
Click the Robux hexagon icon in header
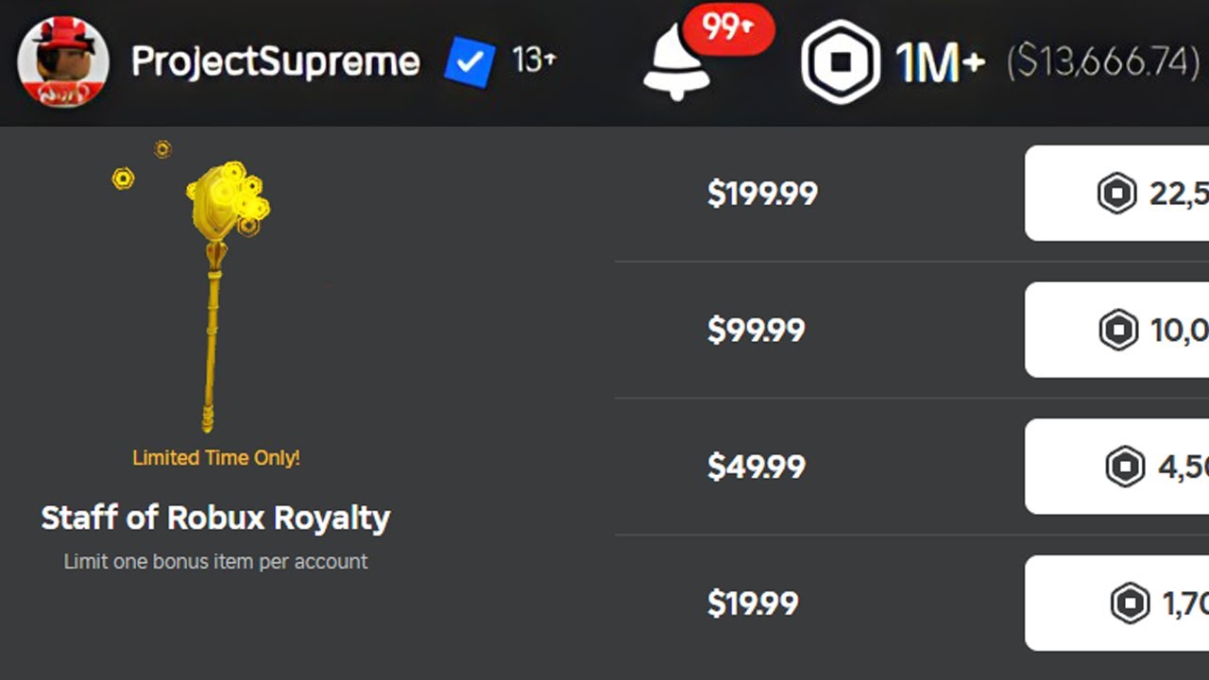(x=840, y=62)
